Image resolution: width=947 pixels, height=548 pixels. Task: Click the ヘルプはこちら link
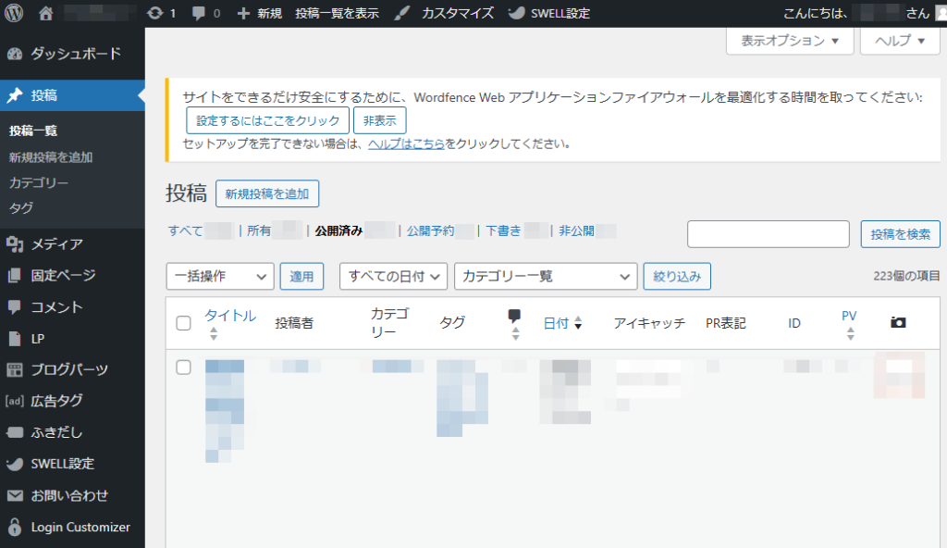(406, 143)
